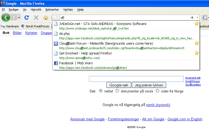This screenshot has height=136, width=209.
Task: Select the nettet radio button
Action: (x=101, y=91)
